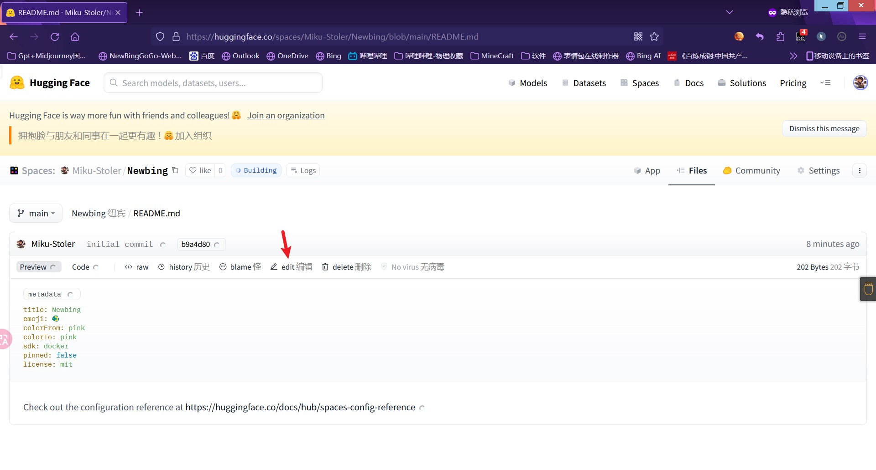View the raw README file

coord(136,267)
